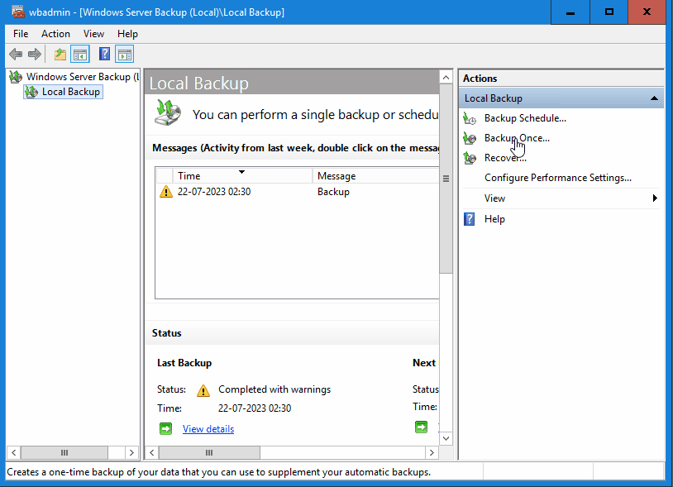Open the View menu in menu bar
Image resolution: width=673 pixels, height=487 pixels.
point(93,34)
